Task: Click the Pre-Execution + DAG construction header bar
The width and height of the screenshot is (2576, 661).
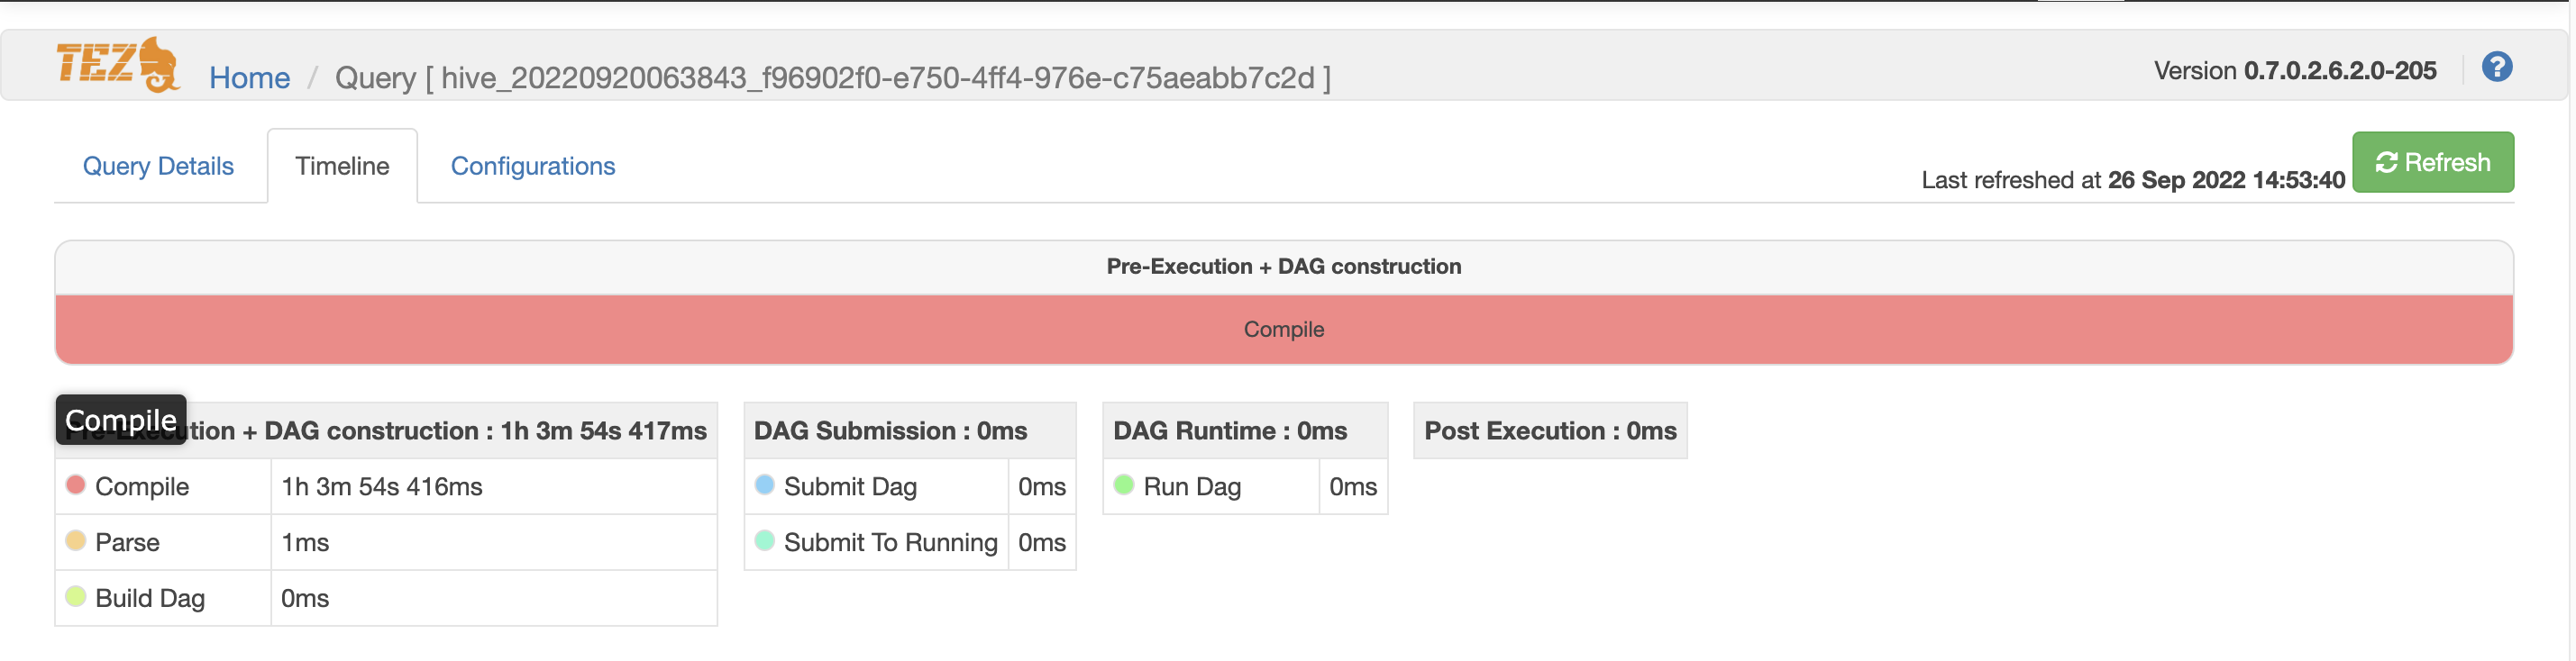Action: coord(1284,266)
